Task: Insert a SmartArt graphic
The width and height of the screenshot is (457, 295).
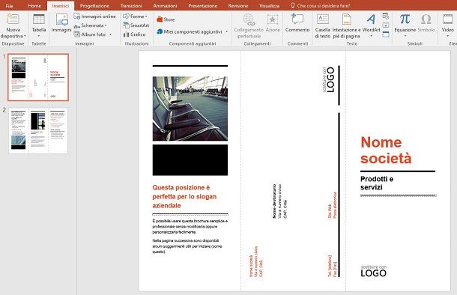Action: coord(136,25)
